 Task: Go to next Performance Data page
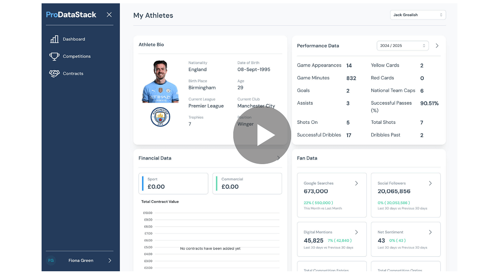(x=437, y=46)
